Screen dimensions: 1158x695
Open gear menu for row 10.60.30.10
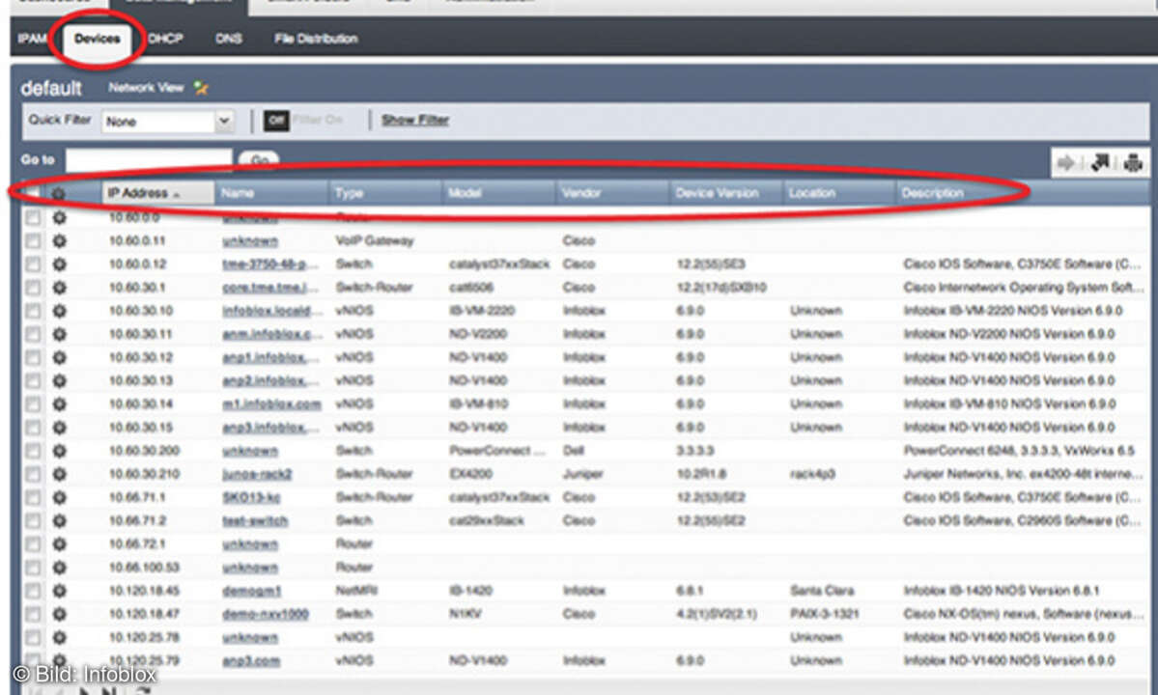(x=59, y=311)
